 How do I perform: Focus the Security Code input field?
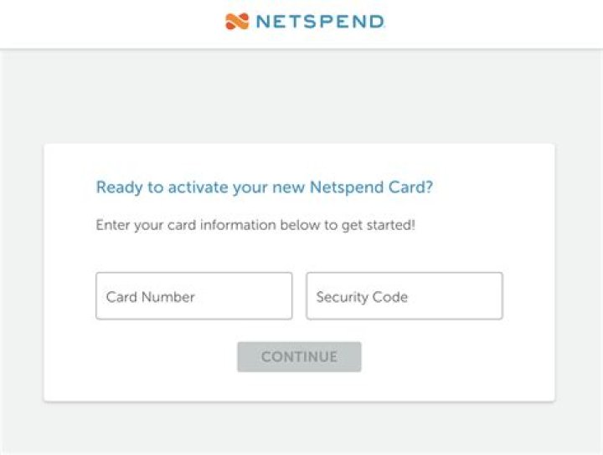(404, 296)
